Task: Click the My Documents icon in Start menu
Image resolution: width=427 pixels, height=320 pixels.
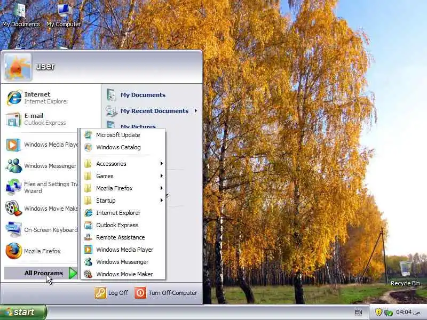Action: point(111,95)
